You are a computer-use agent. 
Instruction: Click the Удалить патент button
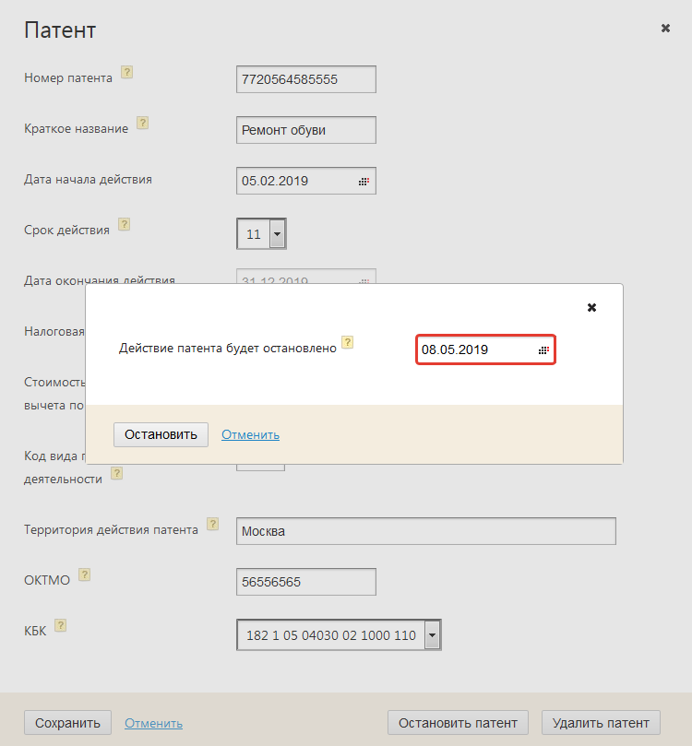(601, 723)
